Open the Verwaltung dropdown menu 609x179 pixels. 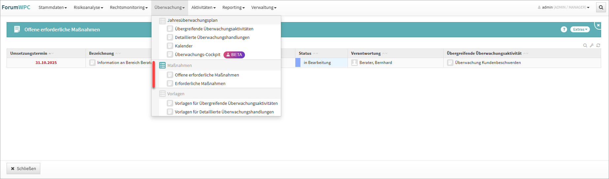(x=264, y=7)
